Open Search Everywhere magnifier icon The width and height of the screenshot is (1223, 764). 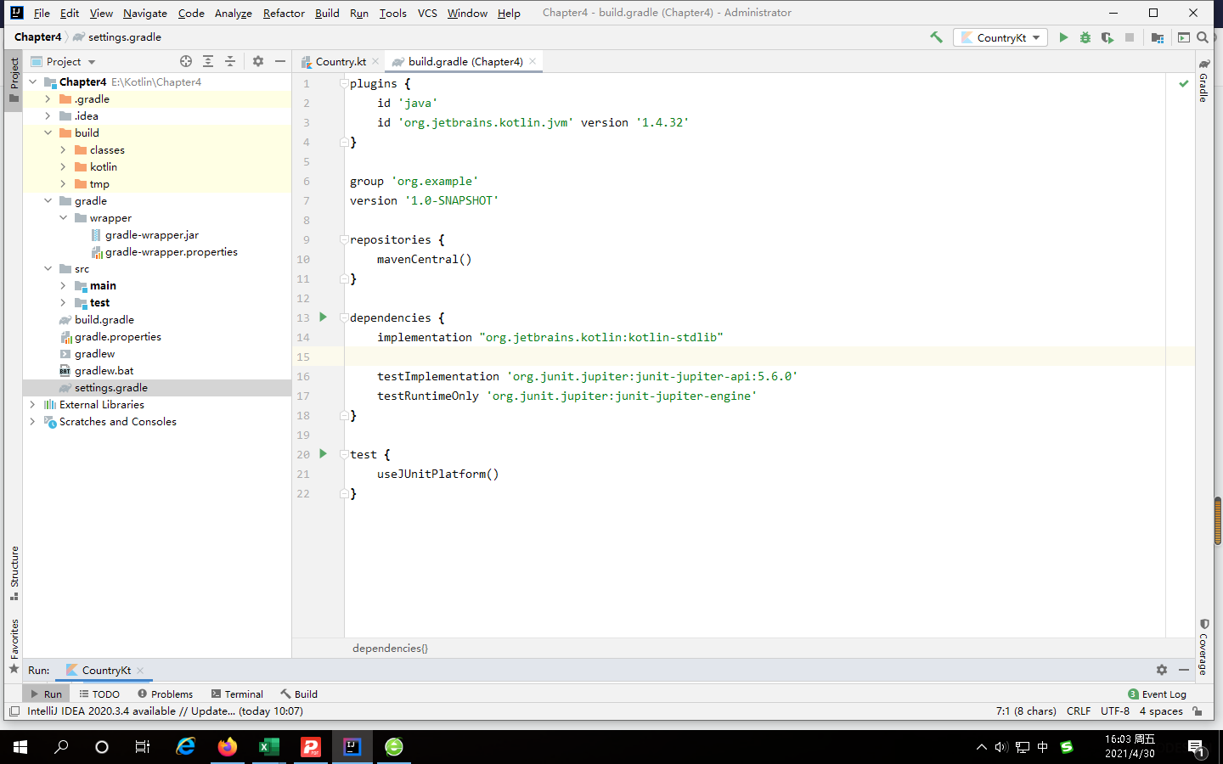click(1203, 37)
